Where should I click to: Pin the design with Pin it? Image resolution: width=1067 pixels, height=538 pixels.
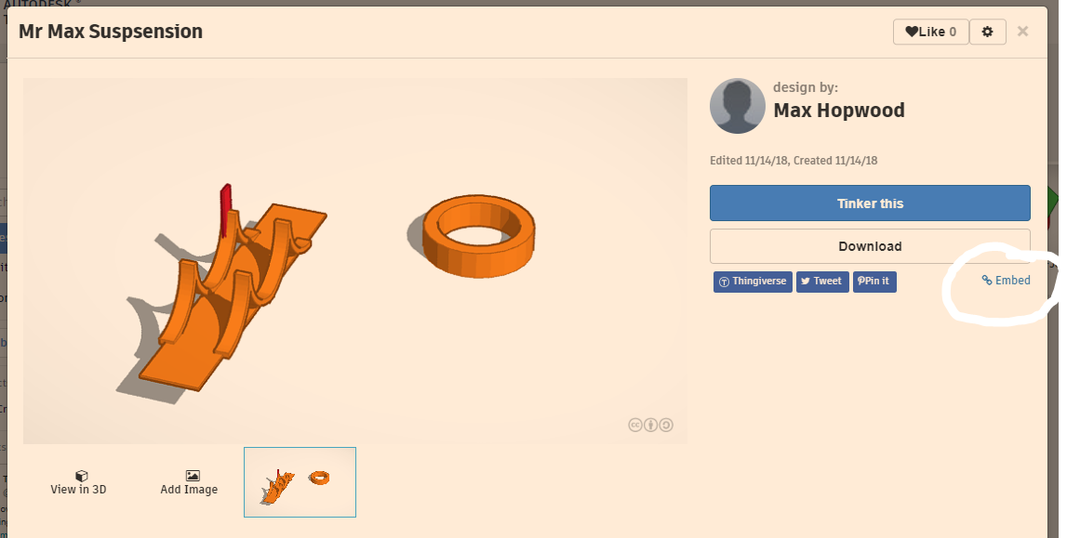874,282
